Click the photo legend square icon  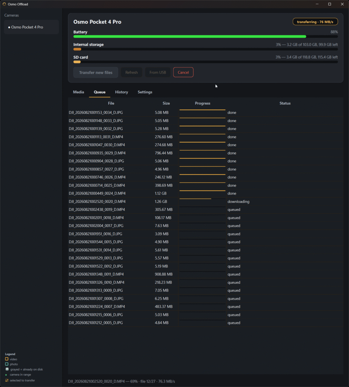(7, 364)
